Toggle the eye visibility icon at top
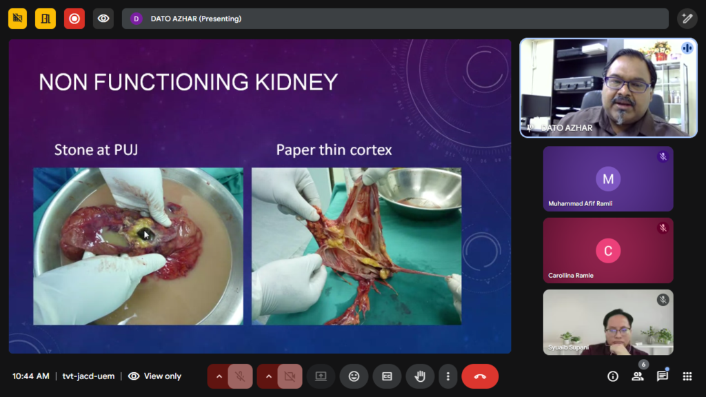The width and height of the screenshot is (706, 397). tap(103, 19)
